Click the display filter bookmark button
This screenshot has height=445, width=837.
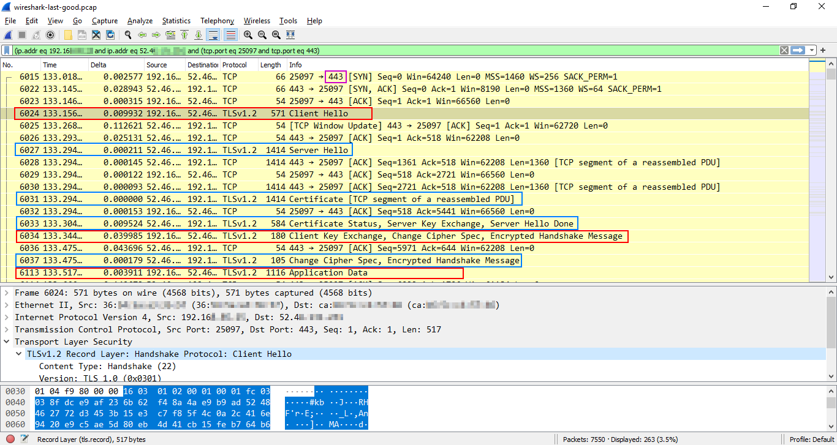(7, 50)
